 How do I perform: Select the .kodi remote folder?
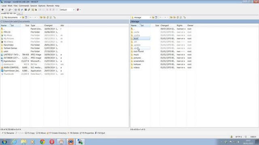click(136, 39)
